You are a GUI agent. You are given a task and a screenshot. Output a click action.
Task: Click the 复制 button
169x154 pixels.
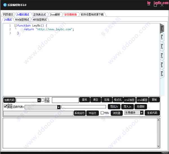point(154,99)
